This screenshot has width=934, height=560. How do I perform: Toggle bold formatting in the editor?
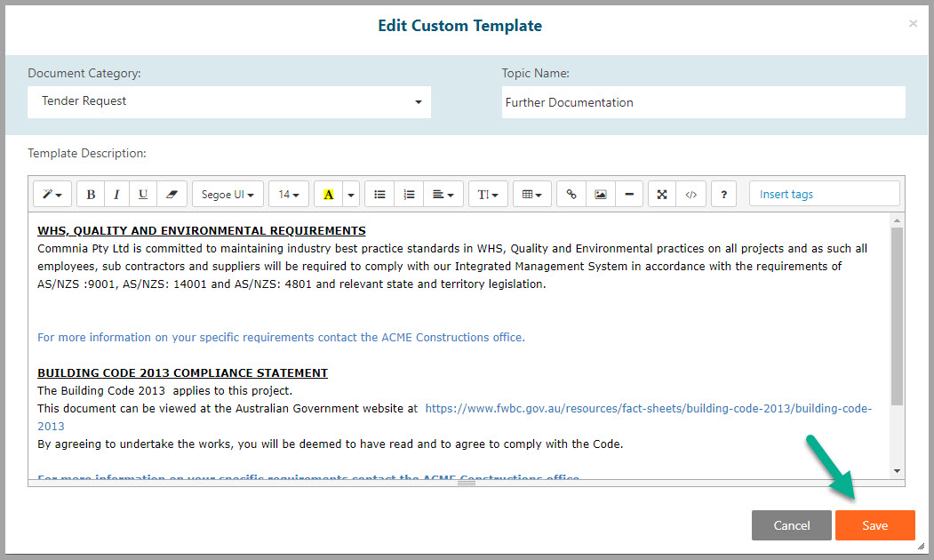[x=90, y=194]
